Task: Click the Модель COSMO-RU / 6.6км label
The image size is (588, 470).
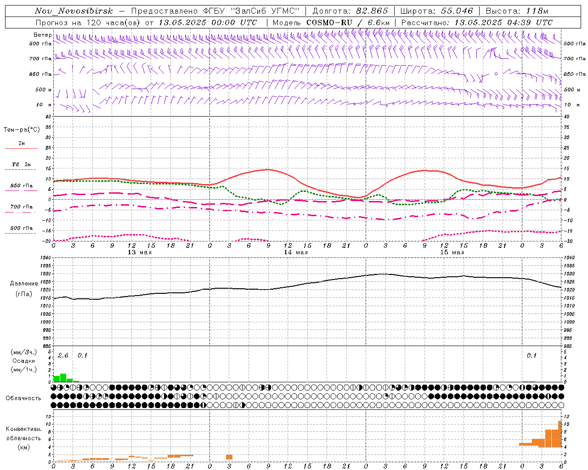Action: coord(331,22)
